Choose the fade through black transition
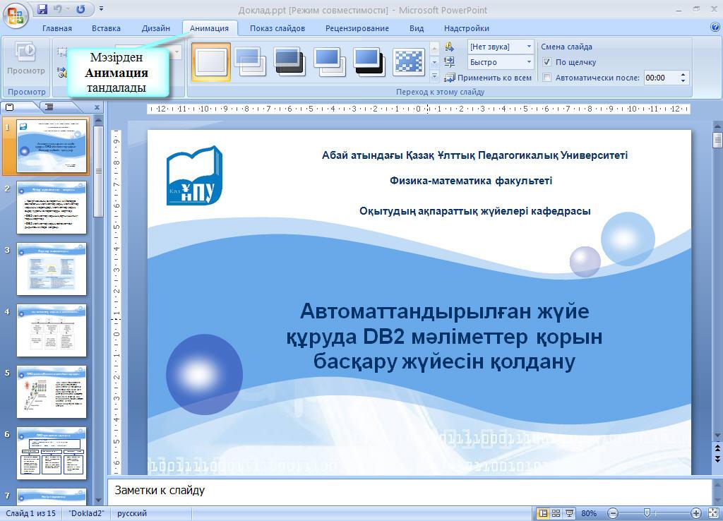 tap(289, 62)
